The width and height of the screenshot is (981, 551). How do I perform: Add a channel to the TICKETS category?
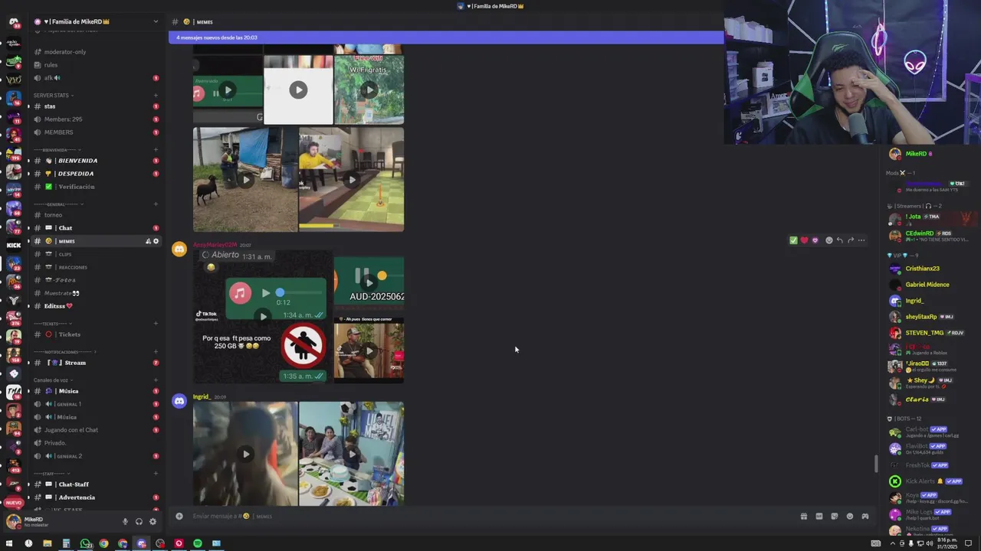[156, 323]
